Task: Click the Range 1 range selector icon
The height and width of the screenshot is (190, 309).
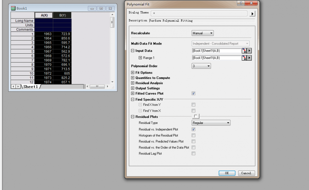Action: point(244,58)
